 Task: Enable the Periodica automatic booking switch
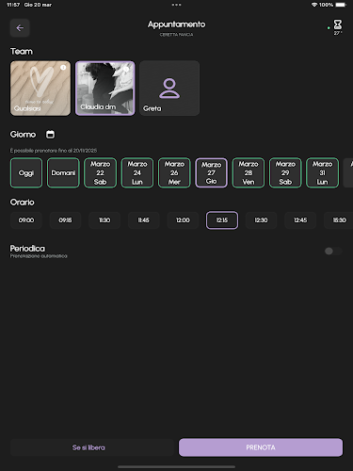pyautogui.click(x=333, y=252)
